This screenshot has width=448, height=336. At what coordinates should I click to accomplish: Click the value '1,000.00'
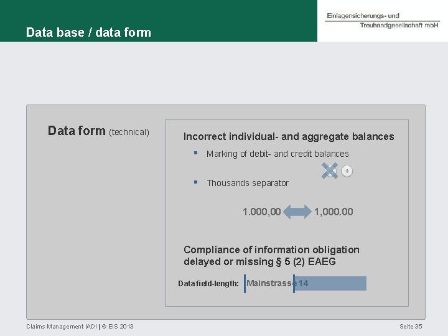pyautogui.click(x=334, y=212)
